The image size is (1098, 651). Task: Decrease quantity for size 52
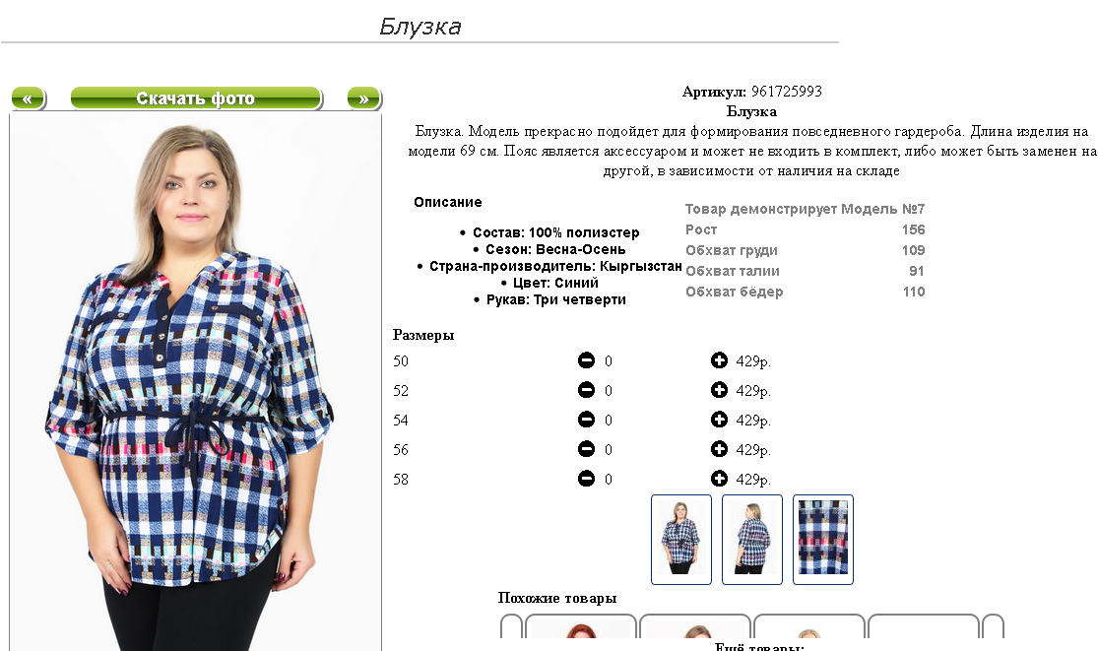click(586, 390)
